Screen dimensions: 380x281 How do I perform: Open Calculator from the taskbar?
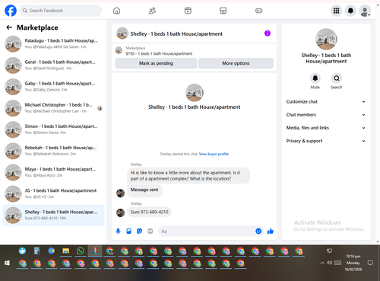36,251
